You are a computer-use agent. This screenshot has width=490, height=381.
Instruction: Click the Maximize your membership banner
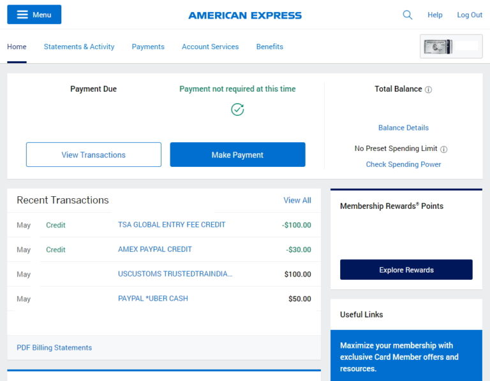click(x=406, y=356)
